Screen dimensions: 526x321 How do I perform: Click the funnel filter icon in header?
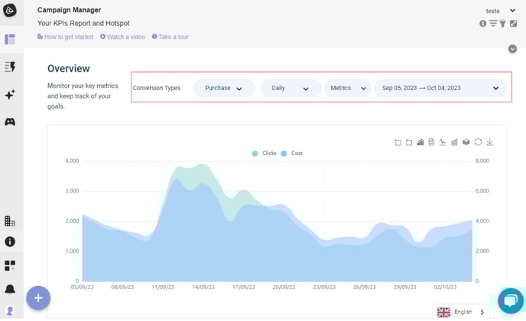coord(502,24)
